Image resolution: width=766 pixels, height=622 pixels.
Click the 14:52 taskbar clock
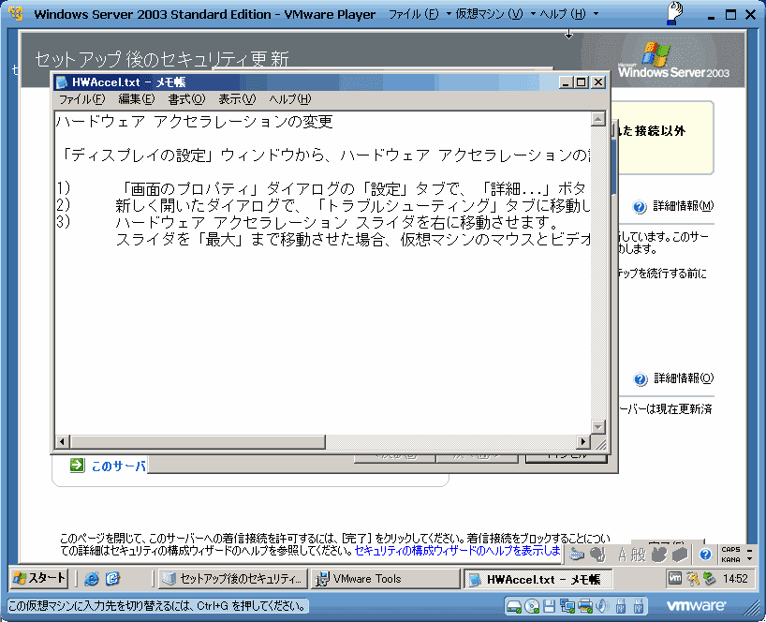pos(735,579)
